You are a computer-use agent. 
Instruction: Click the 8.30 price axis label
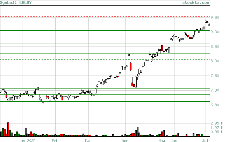point(215,61)
